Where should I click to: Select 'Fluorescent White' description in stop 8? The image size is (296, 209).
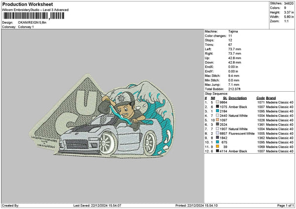(x=242, y=134)
